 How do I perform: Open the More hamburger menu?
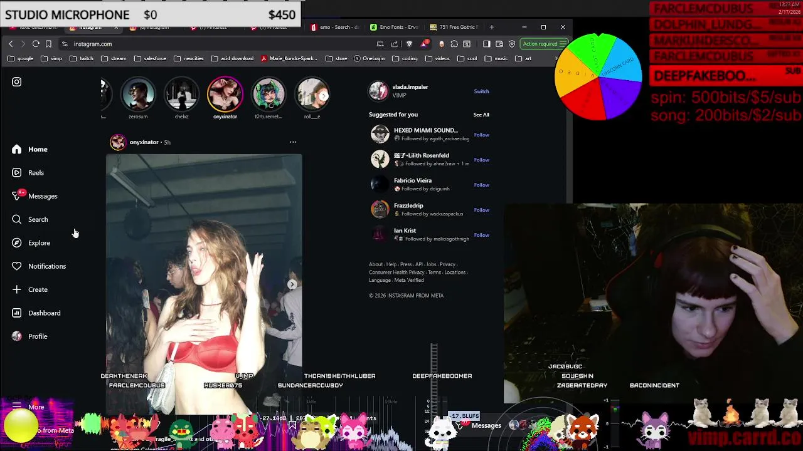pyautogui.click(x=16, y=407)
